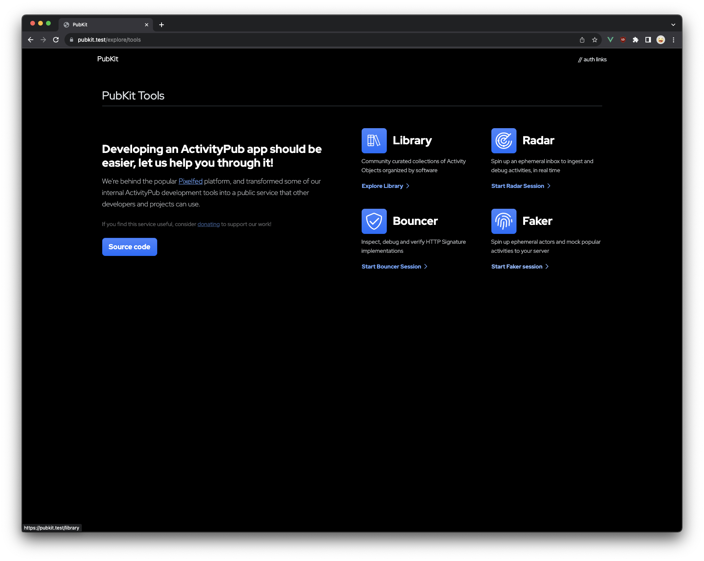Click the Faker fingerprint icon
The image size is (704, 561).
(504, 221)
